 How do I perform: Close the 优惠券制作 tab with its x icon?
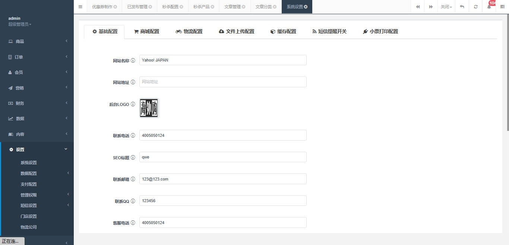[x=115, y=7]
